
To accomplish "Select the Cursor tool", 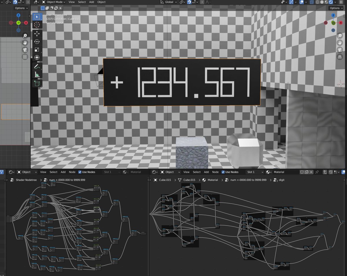I will 37,25.
